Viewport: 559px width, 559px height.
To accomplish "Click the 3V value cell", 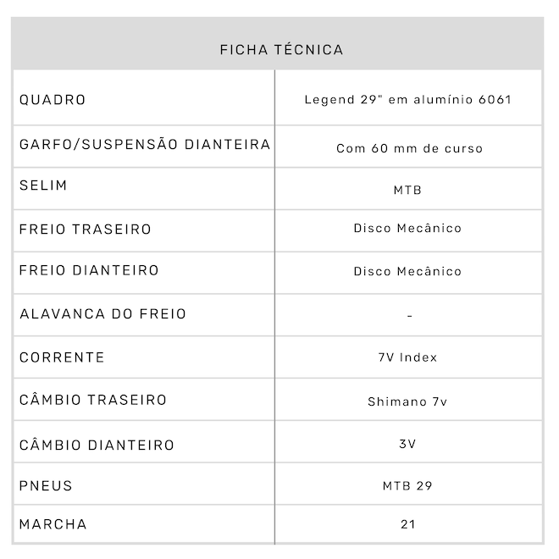I will click(x=407, y=444).
